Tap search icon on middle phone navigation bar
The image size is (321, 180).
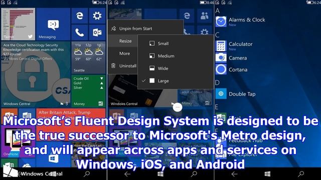[x=194, y=174]
